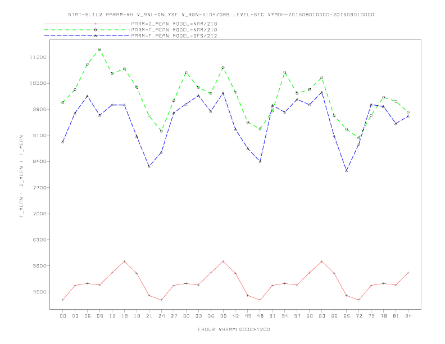The image size is (445, 344).
Task: Click the blue GFS lowest marker at hour 69
Action: (x=347, y=170)
